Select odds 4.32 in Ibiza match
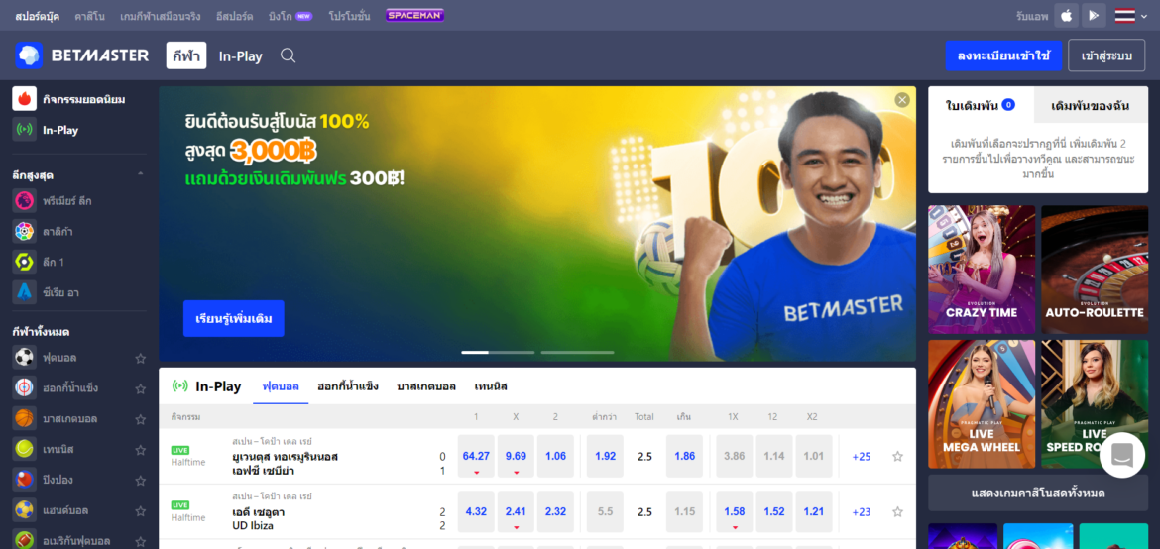The image size is (1160, 549). point(477,512)
